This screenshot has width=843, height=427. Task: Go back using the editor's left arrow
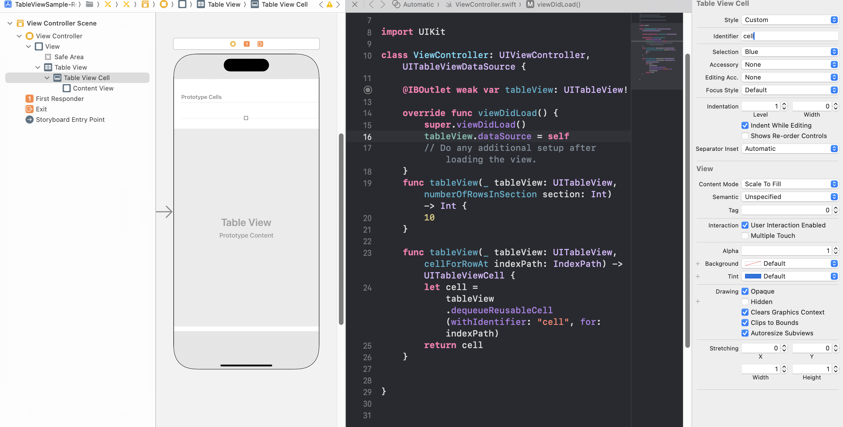click(371, 5)
